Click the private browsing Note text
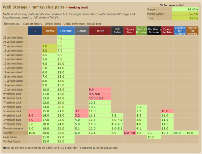 [61, 148]
